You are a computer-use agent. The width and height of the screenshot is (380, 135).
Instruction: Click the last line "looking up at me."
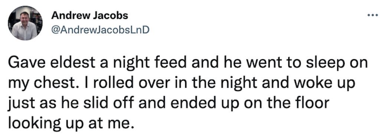click(x=71, y=123)
